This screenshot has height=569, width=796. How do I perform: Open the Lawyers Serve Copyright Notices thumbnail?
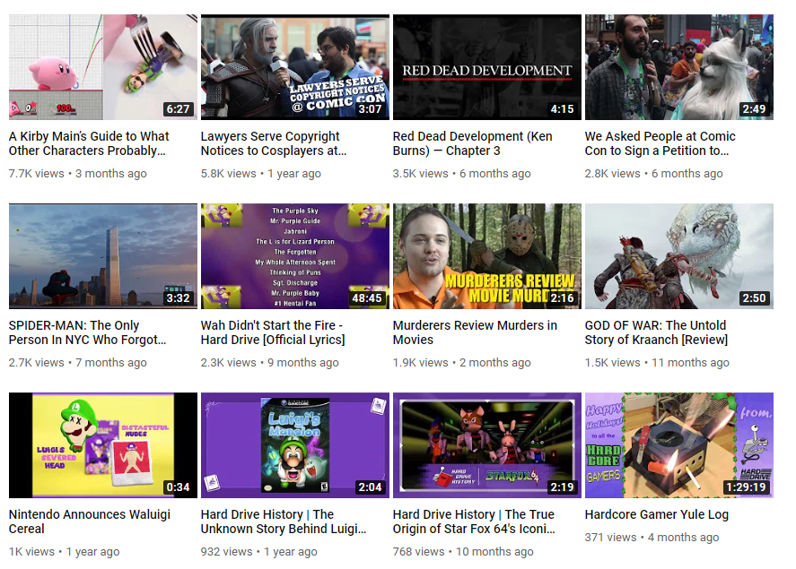[295, 67]
